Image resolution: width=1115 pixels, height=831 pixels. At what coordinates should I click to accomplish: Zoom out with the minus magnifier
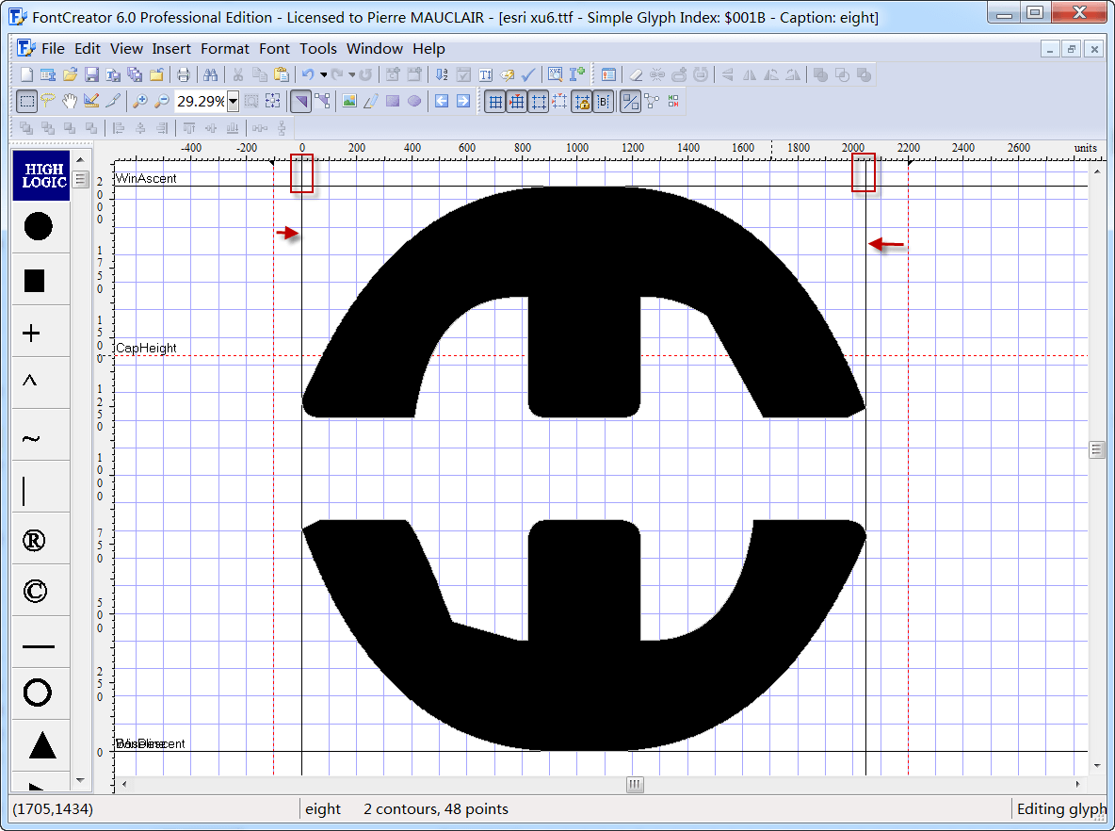coord(162,101)
